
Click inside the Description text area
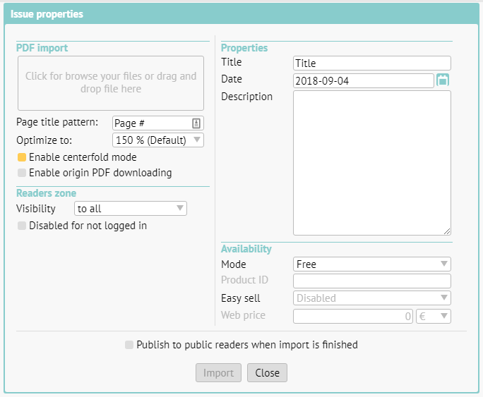pos(371,162)
